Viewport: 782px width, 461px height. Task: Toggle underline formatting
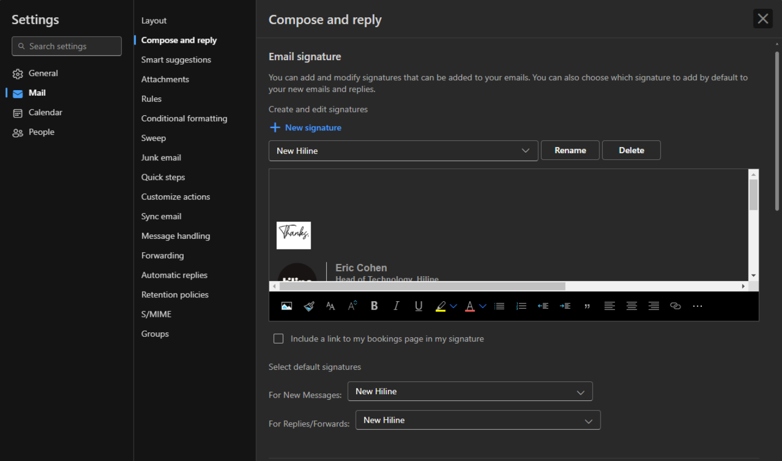point(419,306)
